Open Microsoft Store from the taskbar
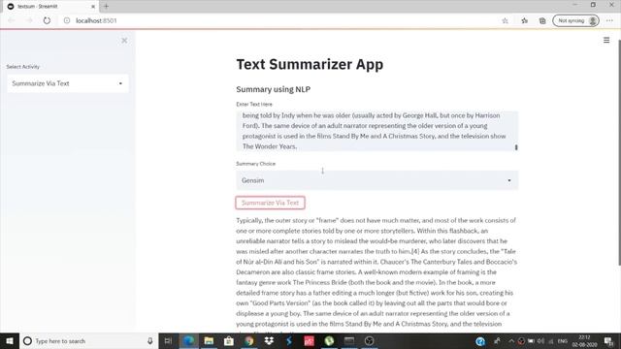The height and width of the screenshot is (349, 621). pos(229,341)
